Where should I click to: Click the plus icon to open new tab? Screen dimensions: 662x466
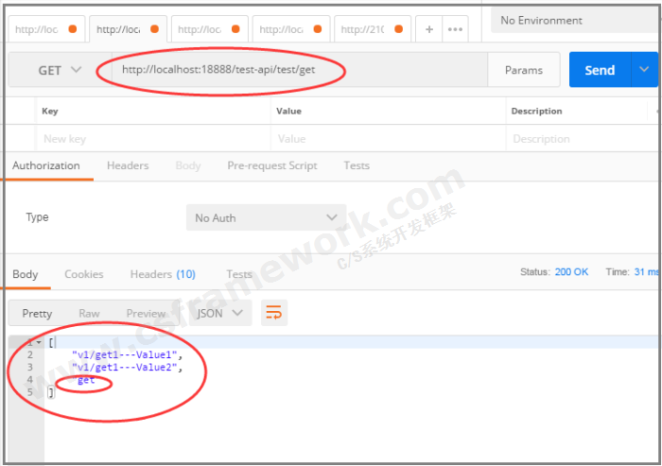coord(428,29)
